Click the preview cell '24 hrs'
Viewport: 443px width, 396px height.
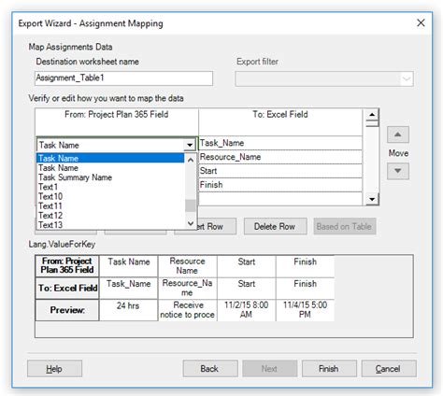(128, 310)
